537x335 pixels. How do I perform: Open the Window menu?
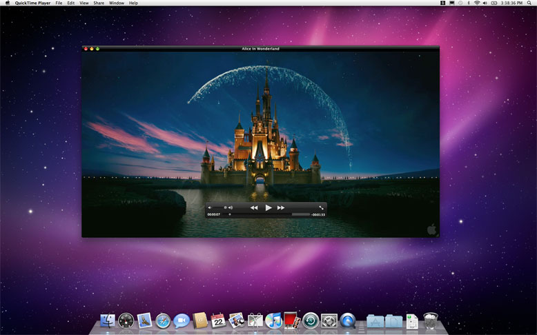pos(117,3)
